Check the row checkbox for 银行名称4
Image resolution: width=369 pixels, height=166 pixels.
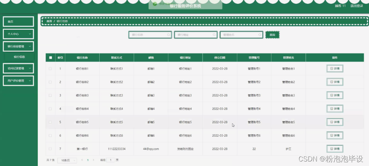pyautogui.click(x=50, y=109)
